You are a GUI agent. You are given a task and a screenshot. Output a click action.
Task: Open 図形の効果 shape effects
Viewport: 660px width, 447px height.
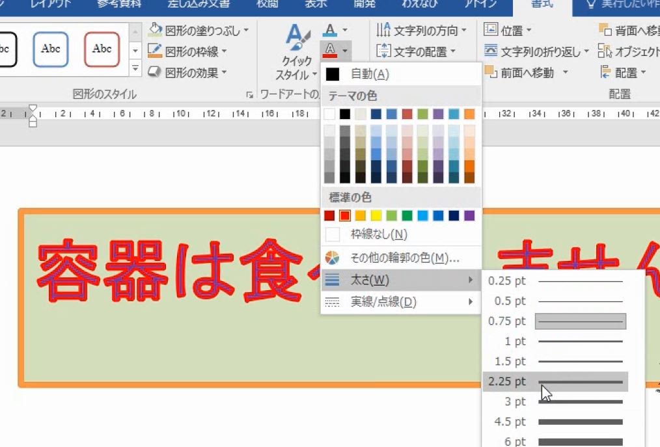click(x=187, y=72)
